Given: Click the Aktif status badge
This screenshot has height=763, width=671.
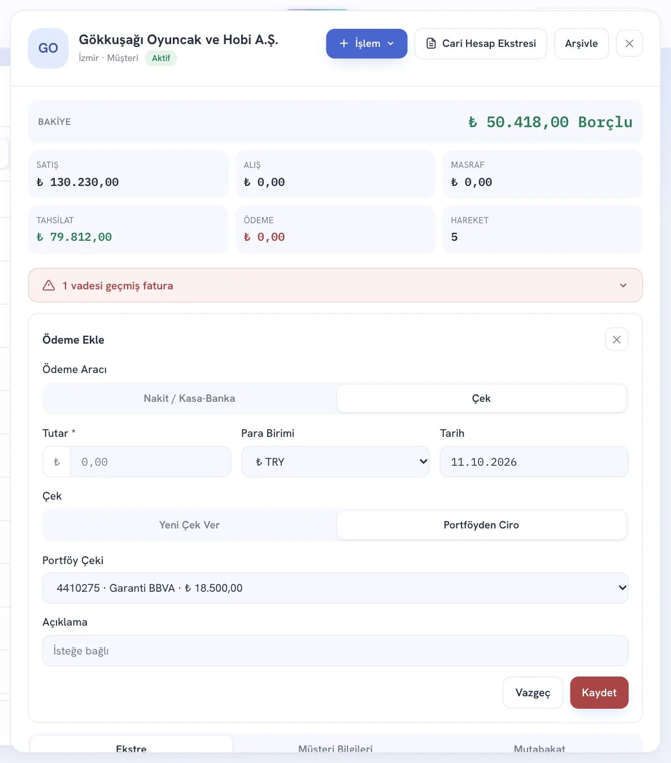Looking at the screenshot, I should click(161, 58).
